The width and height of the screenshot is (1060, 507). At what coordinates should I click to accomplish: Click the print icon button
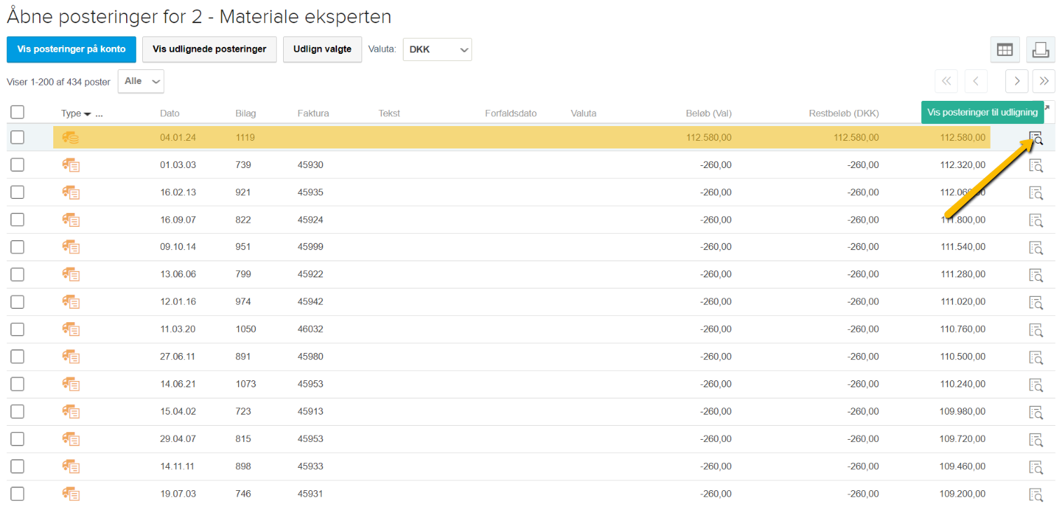[x=1040, y=50]
